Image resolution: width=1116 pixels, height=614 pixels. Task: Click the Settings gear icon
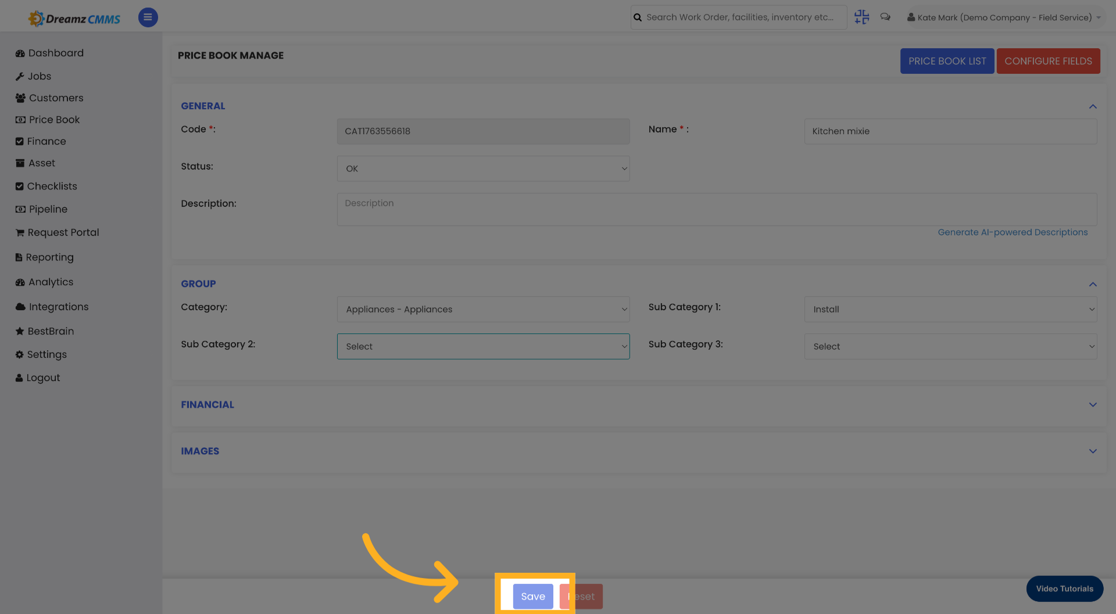(19, 354)
